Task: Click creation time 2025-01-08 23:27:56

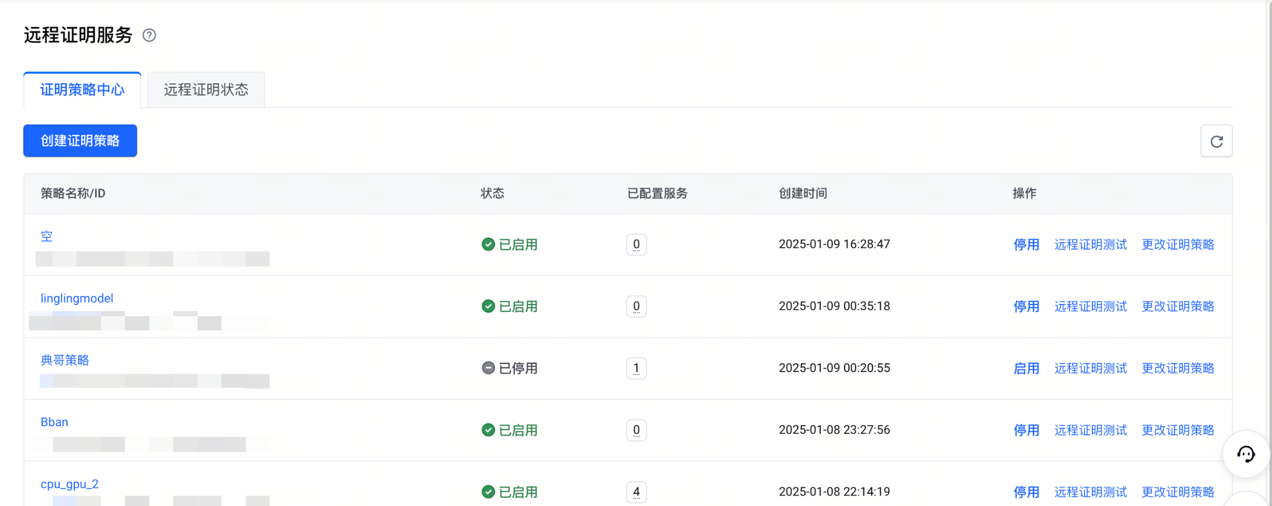Action: point(835,430)
